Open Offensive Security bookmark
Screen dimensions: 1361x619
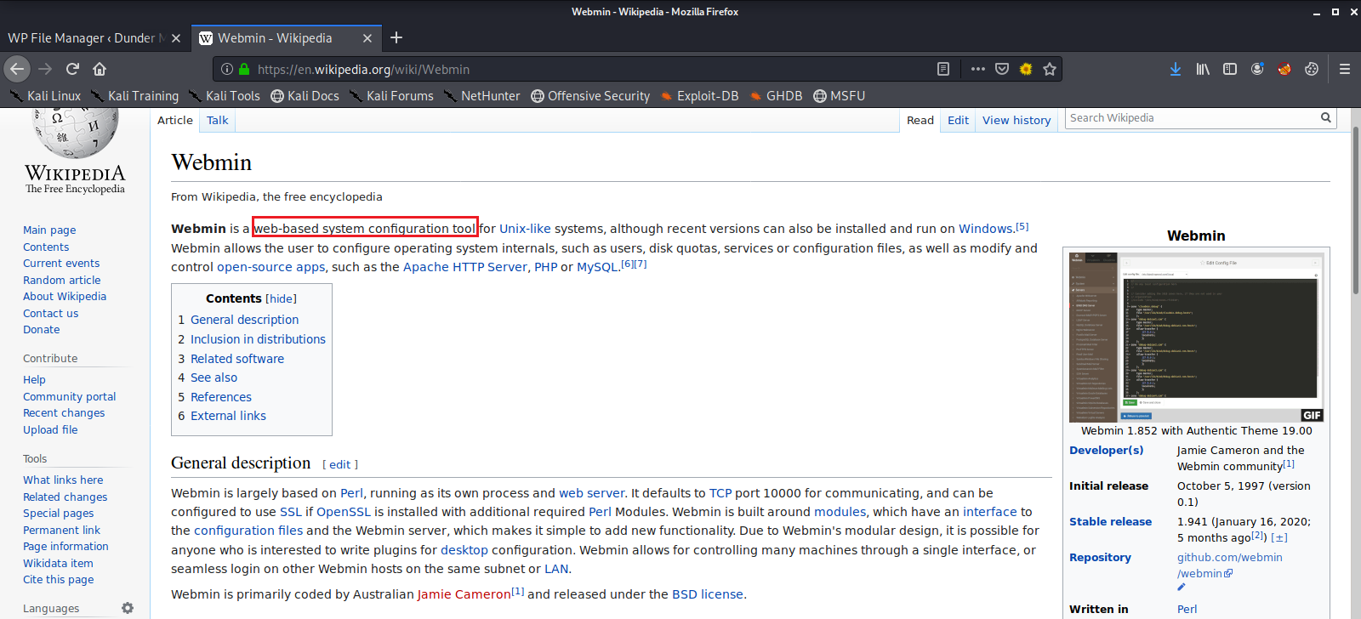coord(590,96)
